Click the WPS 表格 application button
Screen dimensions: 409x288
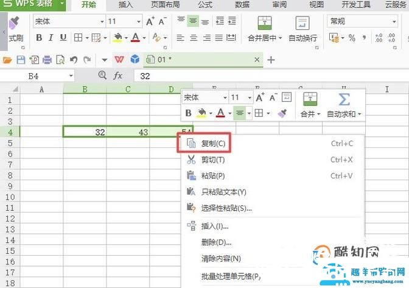[33, 4]
